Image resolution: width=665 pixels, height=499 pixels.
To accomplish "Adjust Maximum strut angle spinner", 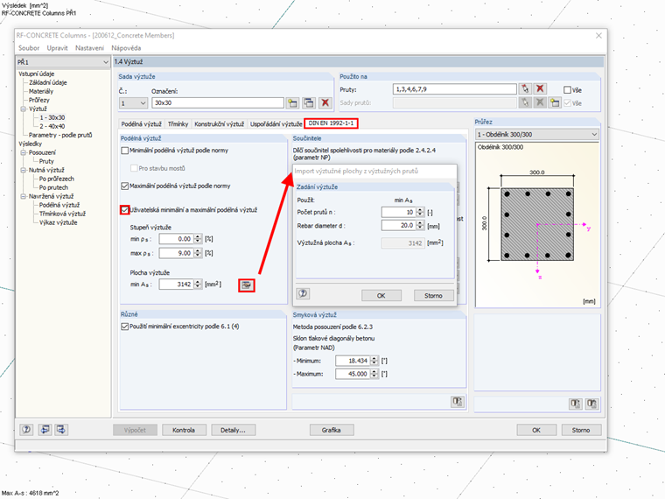I will coord(374,374).
